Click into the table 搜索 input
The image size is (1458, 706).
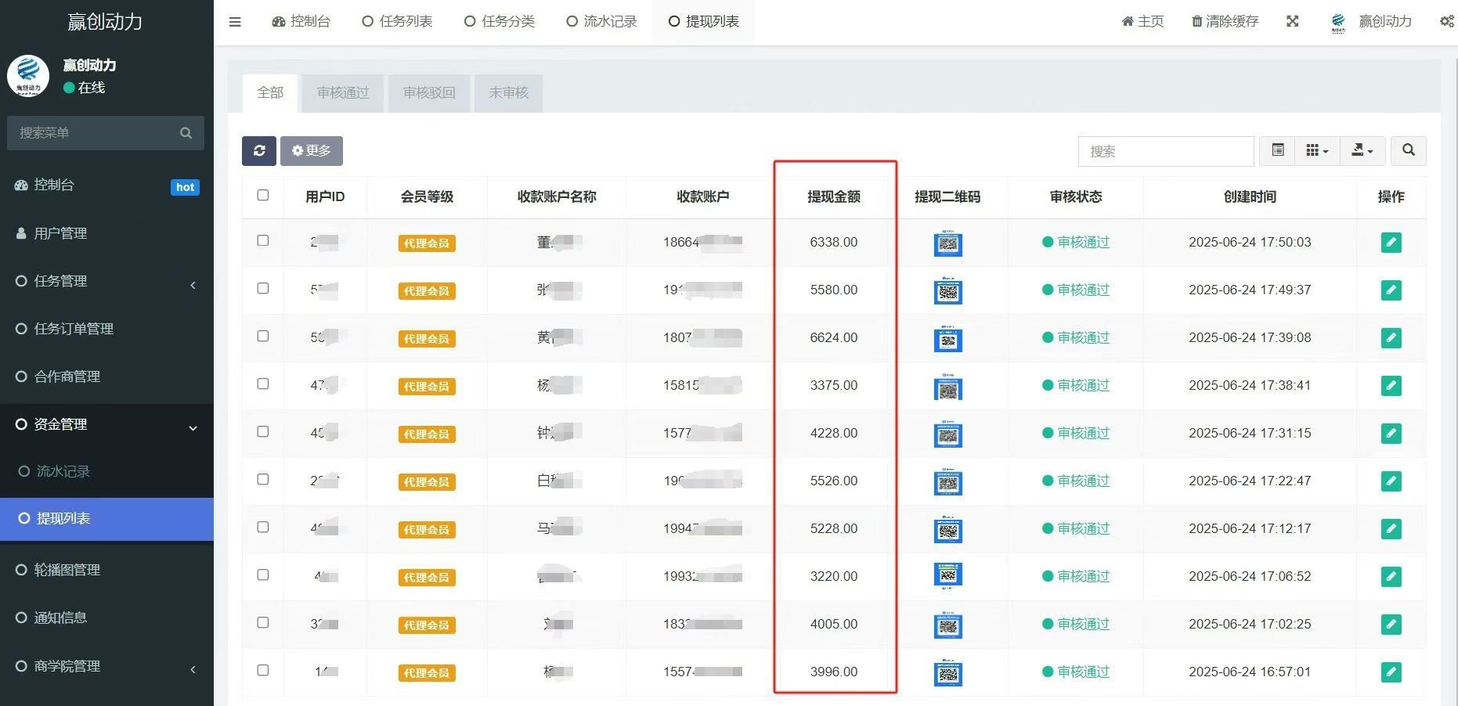pyautogui.click(x=1166, y=151)
